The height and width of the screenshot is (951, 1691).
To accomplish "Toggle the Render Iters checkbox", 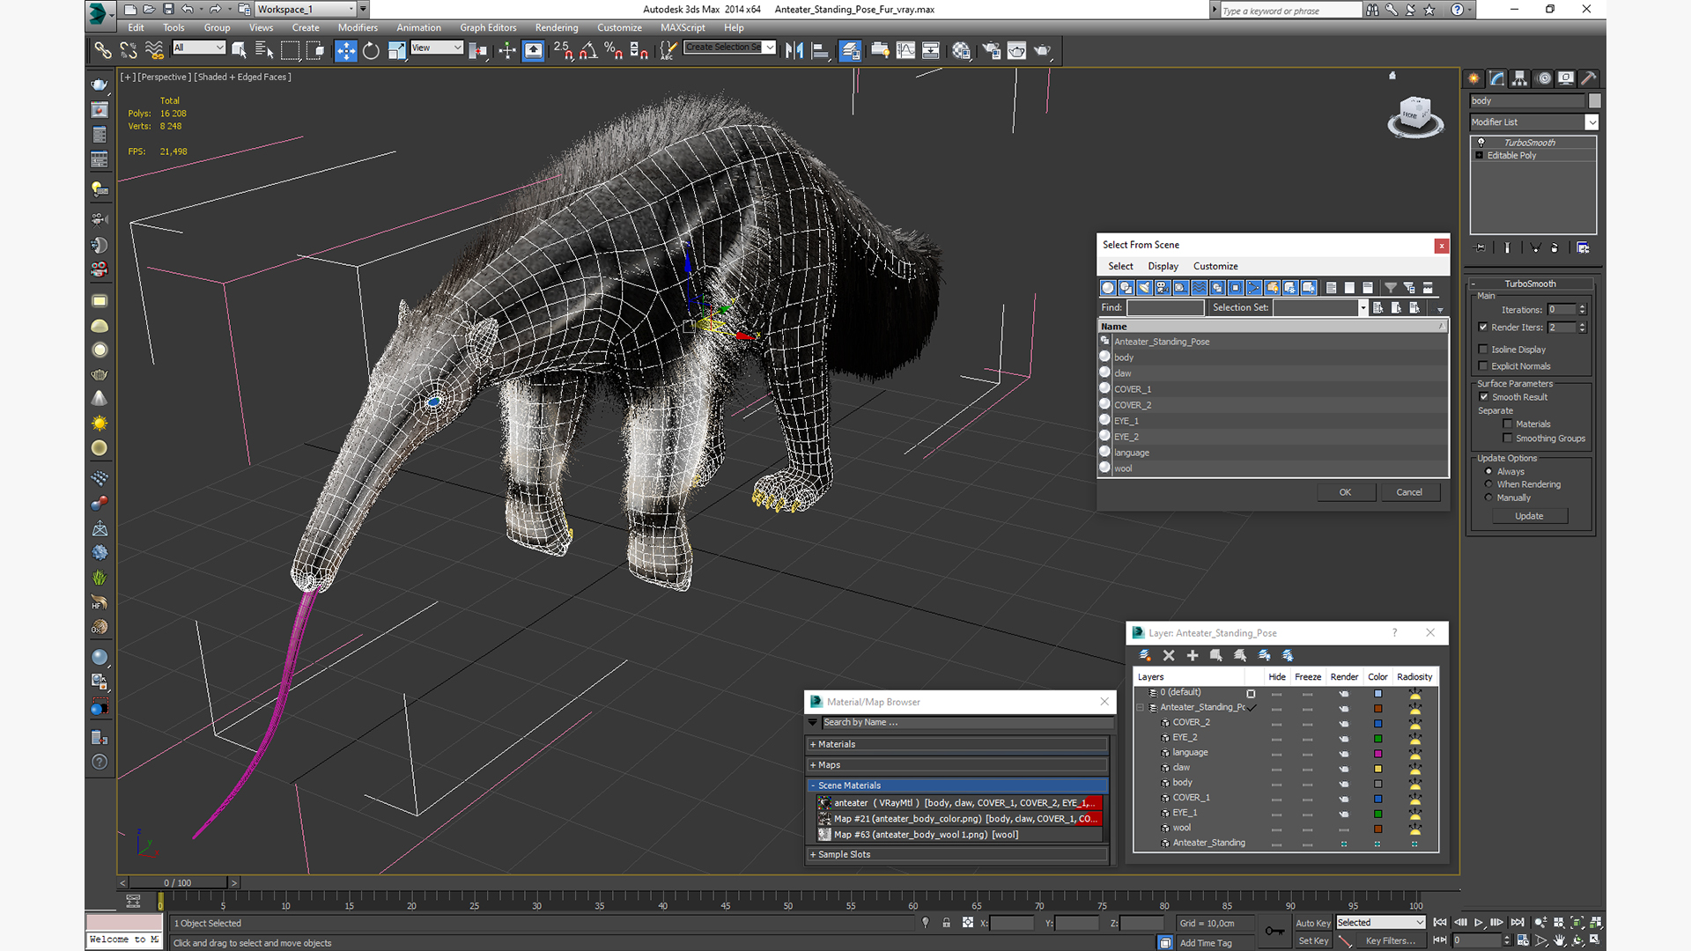I will coord(1483,328).
